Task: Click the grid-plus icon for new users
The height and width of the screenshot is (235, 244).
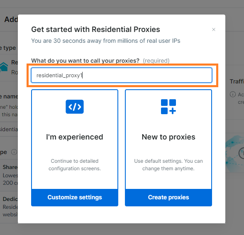Action: (168, 107)
